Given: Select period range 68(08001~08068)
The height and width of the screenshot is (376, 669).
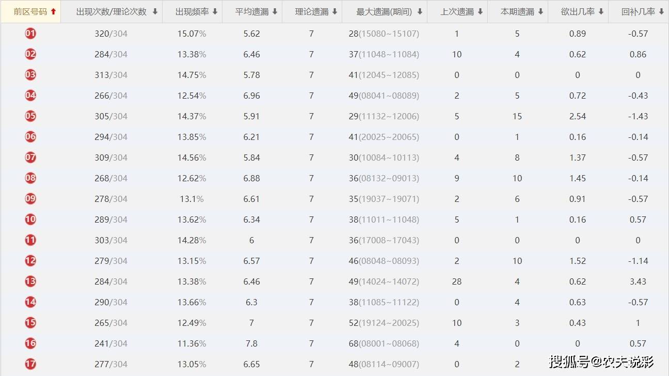Looking at the screenshot, I should point(384,343).
